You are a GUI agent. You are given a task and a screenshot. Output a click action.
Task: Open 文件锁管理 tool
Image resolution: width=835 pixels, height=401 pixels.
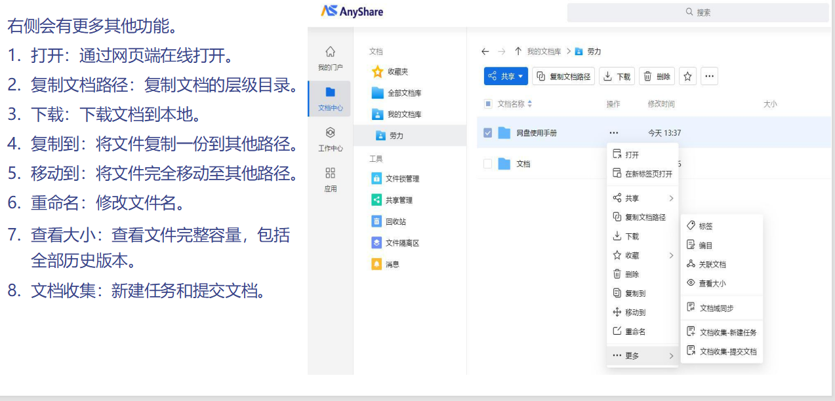click(x=401, y=179)
